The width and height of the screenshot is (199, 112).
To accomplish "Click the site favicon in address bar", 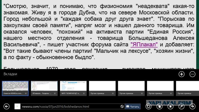I will coord(17,106).
